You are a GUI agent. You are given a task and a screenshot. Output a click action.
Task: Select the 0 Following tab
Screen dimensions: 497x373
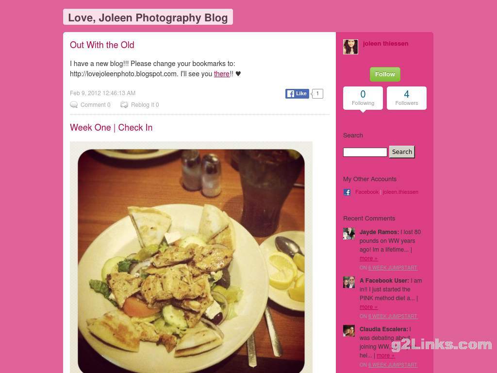click(363, 98)
